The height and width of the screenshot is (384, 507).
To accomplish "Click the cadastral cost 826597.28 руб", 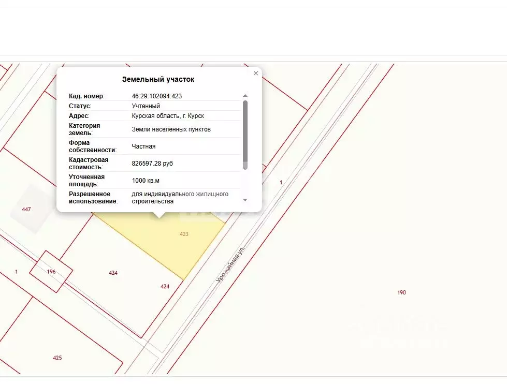I will (x=152, y=163).
